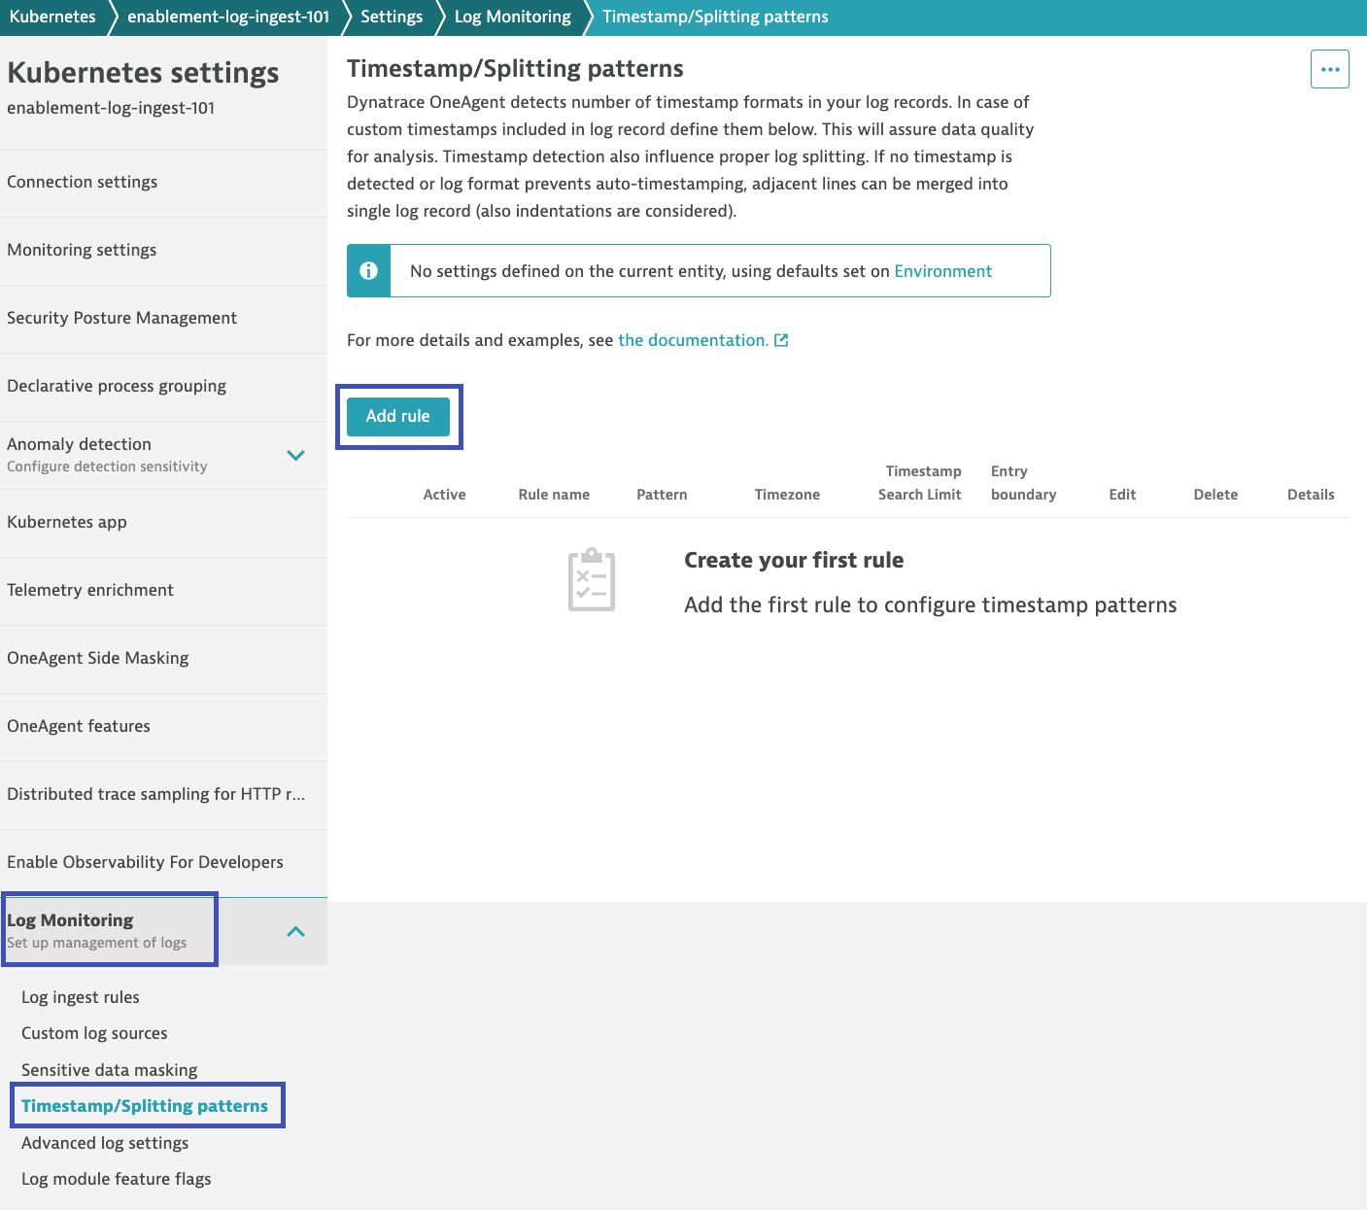Click the Rule name column header
This screenshot has width=1367, height=1210.
(554, 495)
